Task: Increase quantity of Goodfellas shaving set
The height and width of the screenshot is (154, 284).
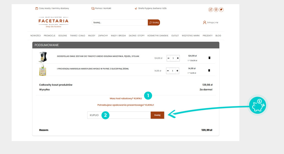Action: click(178, 58)
